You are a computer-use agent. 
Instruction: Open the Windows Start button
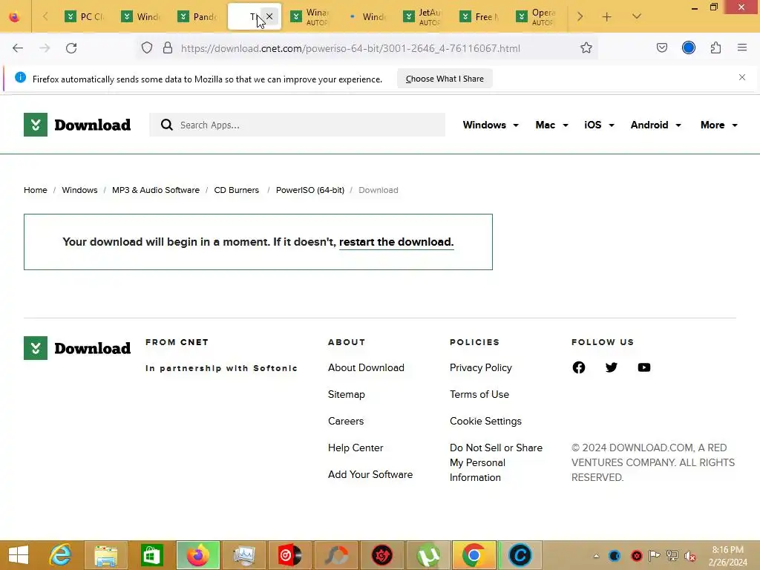click(x=19, y=555)
